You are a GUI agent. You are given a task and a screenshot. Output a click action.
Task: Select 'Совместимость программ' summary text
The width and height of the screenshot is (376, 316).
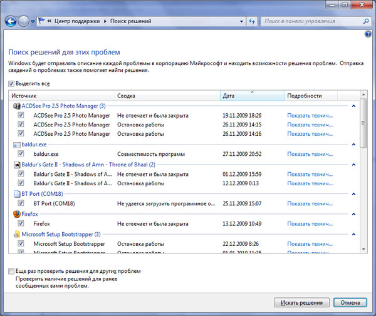(x=151, y=154)
